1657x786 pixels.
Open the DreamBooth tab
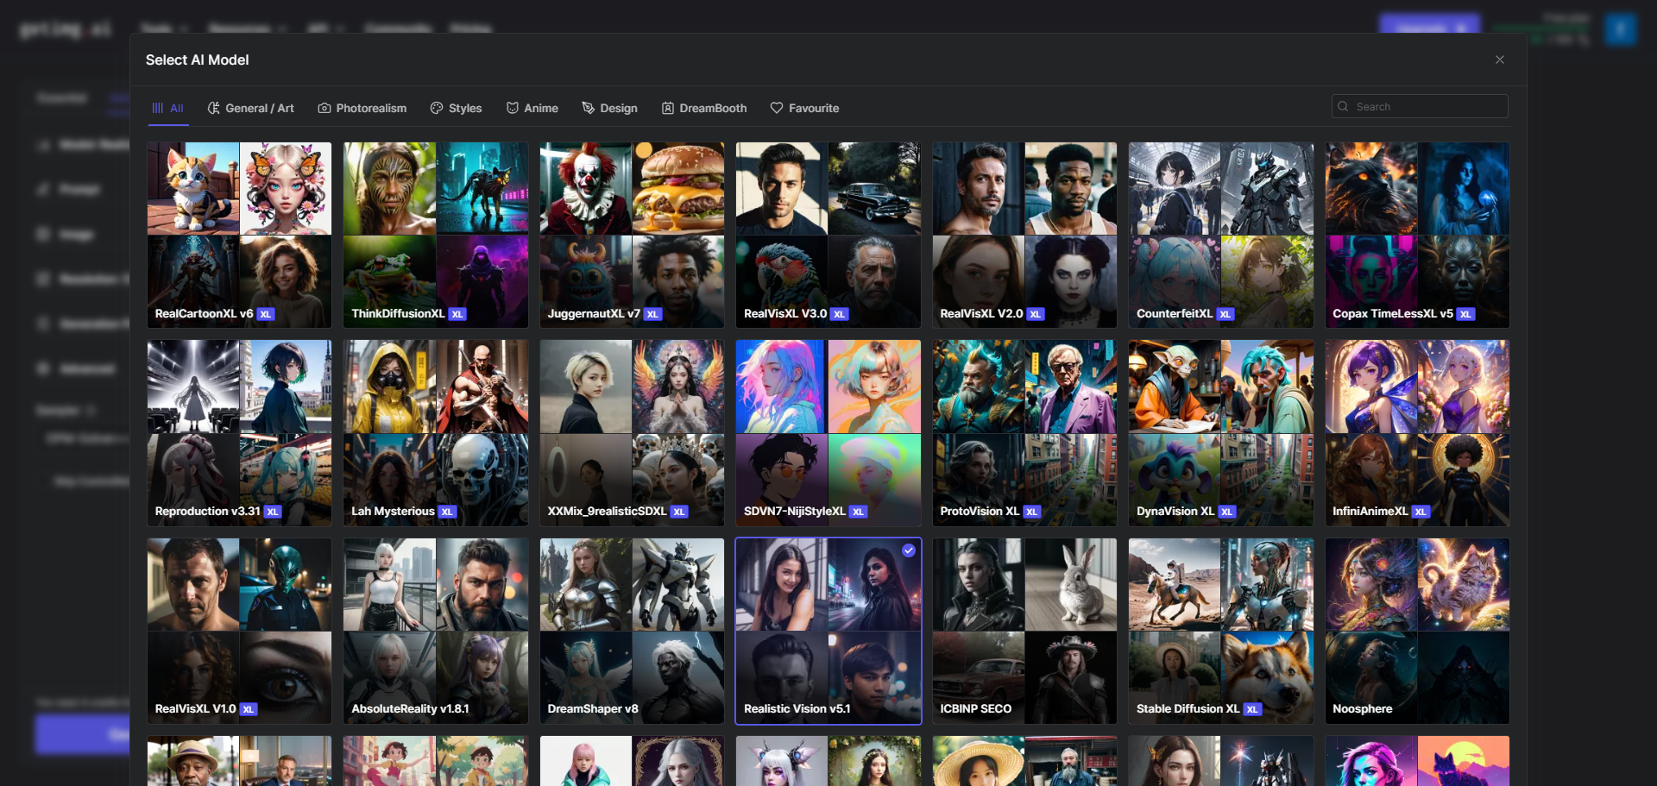coord(704,108)
